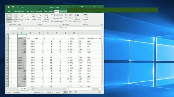Switch to Page Break Preview in ribbon
The width and height of the screenshot is (174, 97).
point(16,18)
